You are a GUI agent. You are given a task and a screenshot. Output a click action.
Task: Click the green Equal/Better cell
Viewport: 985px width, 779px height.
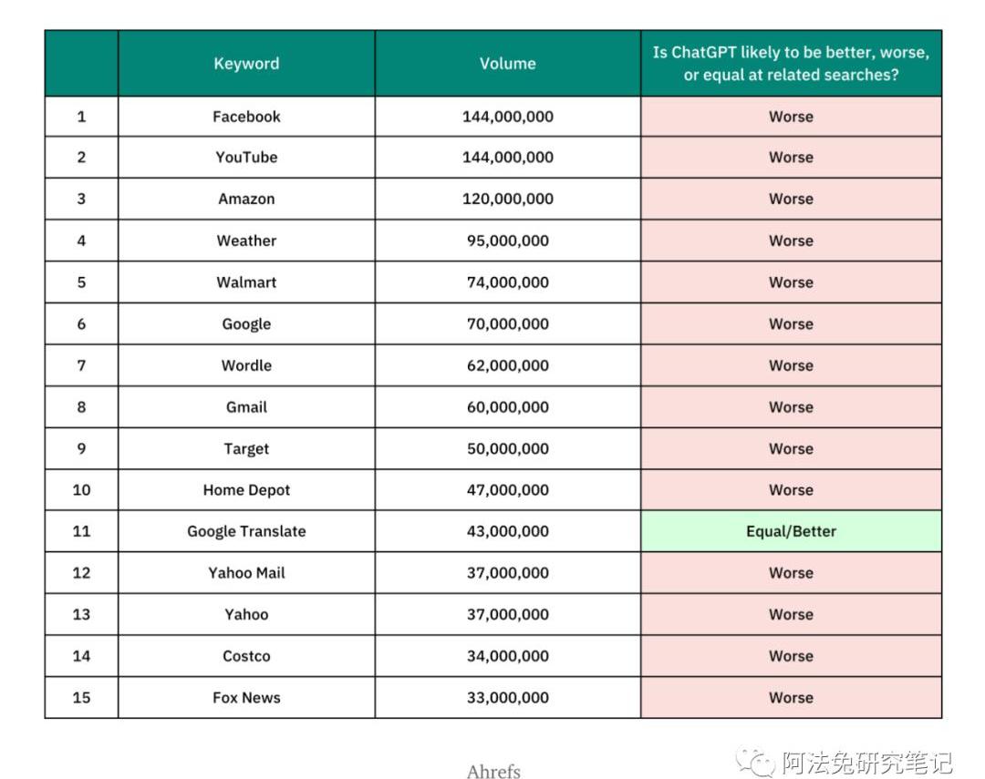(791, 531)
